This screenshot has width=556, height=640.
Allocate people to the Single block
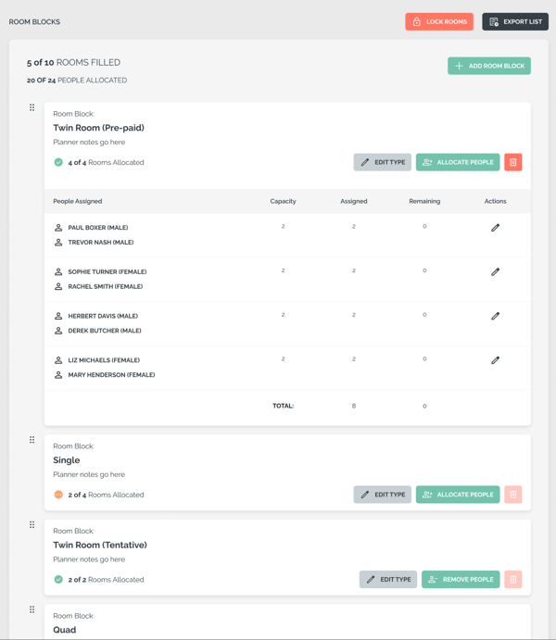[x=458, y=495]
